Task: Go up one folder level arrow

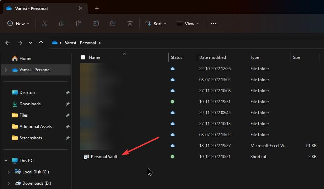Action: coord(41,43)
